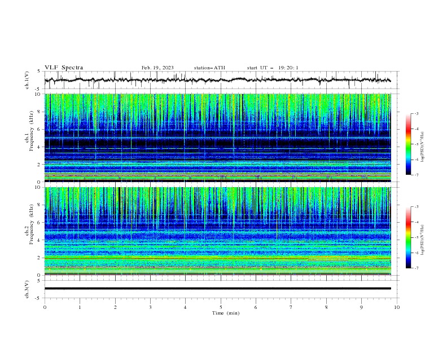The image size is (447, 345).
Task: Click the lower color scale bar
Action: [408, 237]
